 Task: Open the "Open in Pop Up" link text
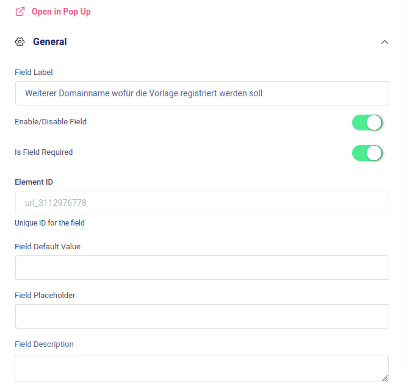point(61,12)
